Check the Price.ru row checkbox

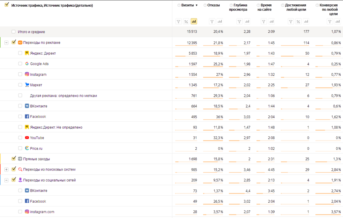click(20, 148)
